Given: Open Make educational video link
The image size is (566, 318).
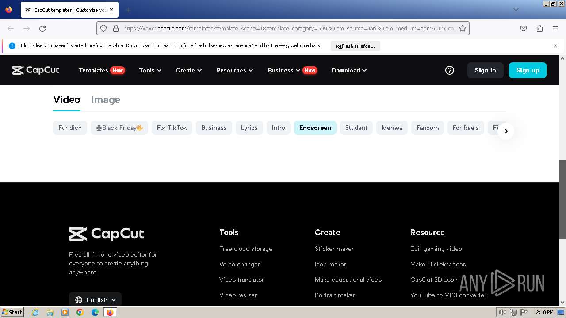Looking at the screenshot, I should [348, 280].
